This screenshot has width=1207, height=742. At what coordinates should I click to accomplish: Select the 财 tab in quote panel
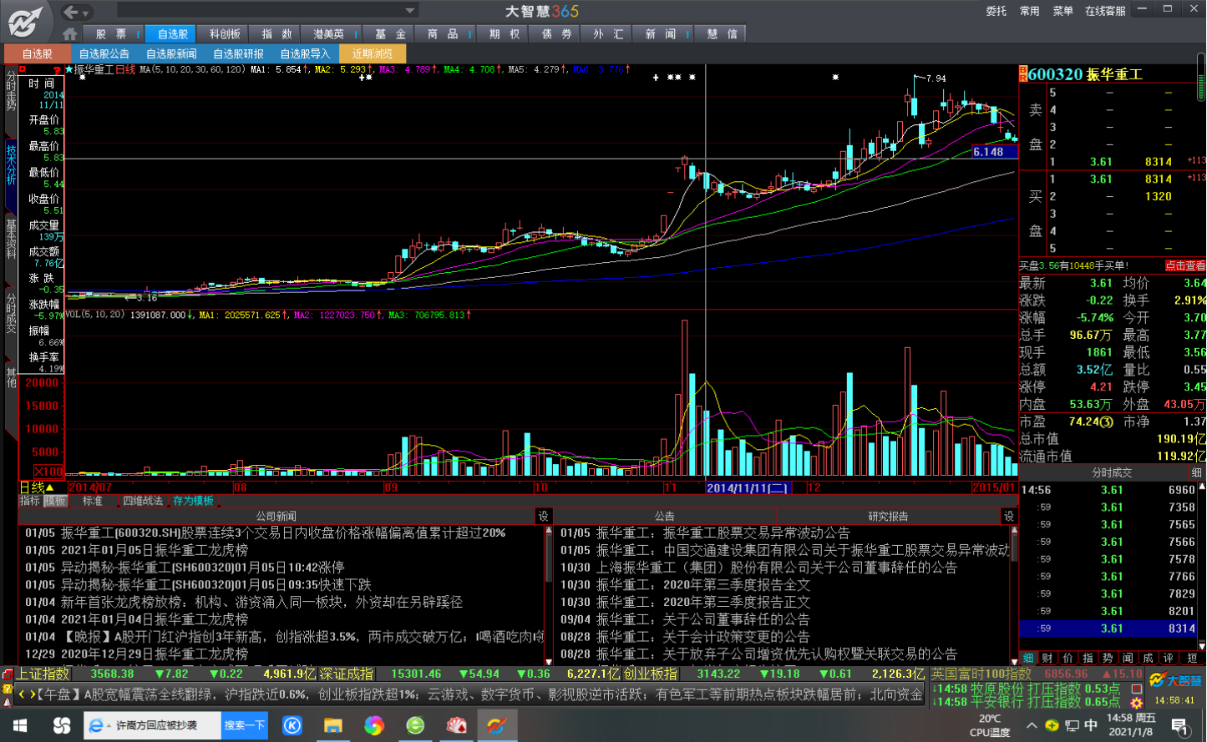[x=1047, y=659]
